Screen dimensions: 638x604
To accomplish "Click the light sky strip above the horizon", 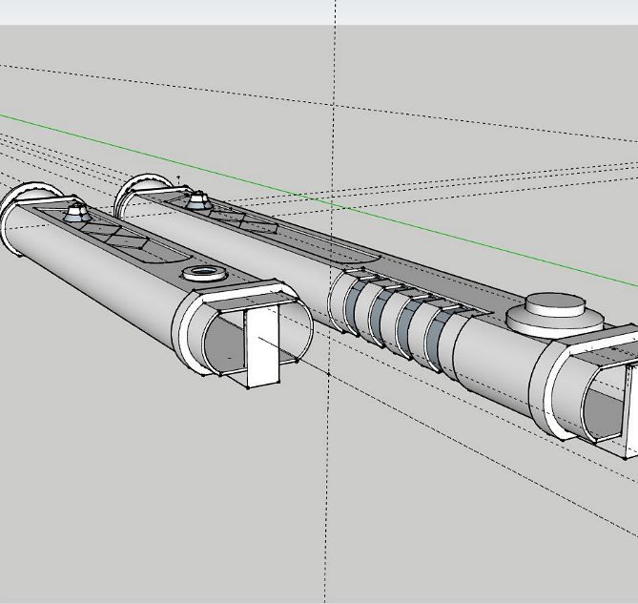I will [x=191, y=11].
